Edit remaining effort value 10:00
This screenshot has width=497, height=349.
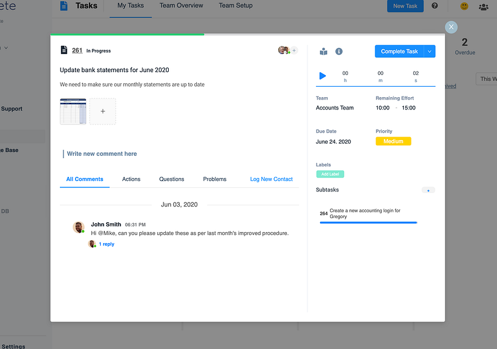(382, 108)
